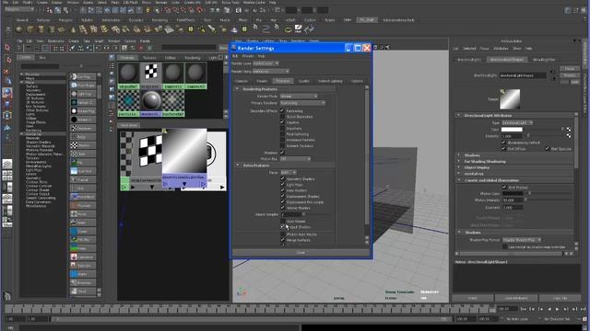Collapse Extra Features section
This screenshot has width=590, height=331.
coord(238,165)
